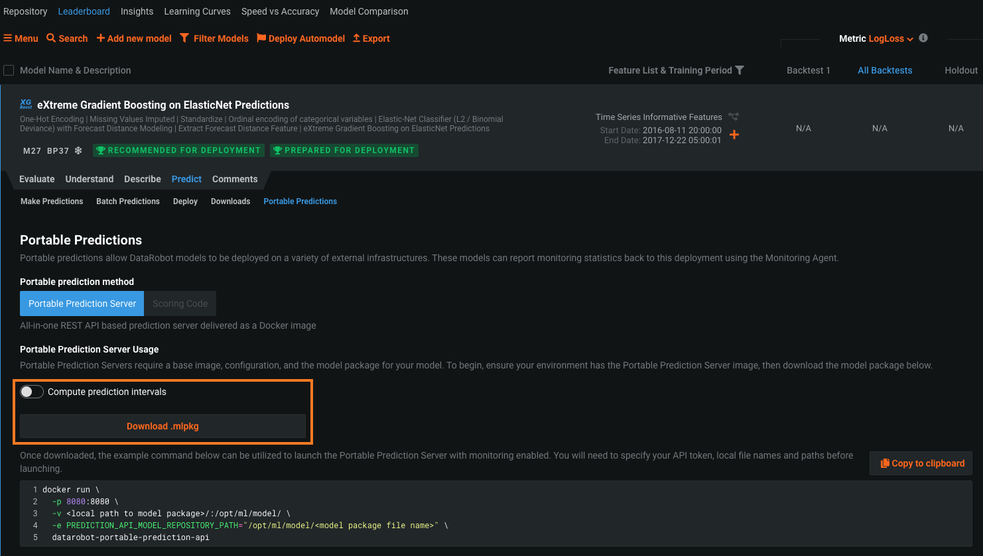Click the Filter Models funnel icon

184,38
